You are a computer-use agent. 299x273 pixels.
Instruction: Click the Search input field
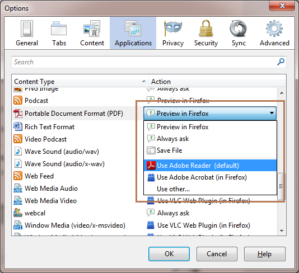(x=149, y=62)
